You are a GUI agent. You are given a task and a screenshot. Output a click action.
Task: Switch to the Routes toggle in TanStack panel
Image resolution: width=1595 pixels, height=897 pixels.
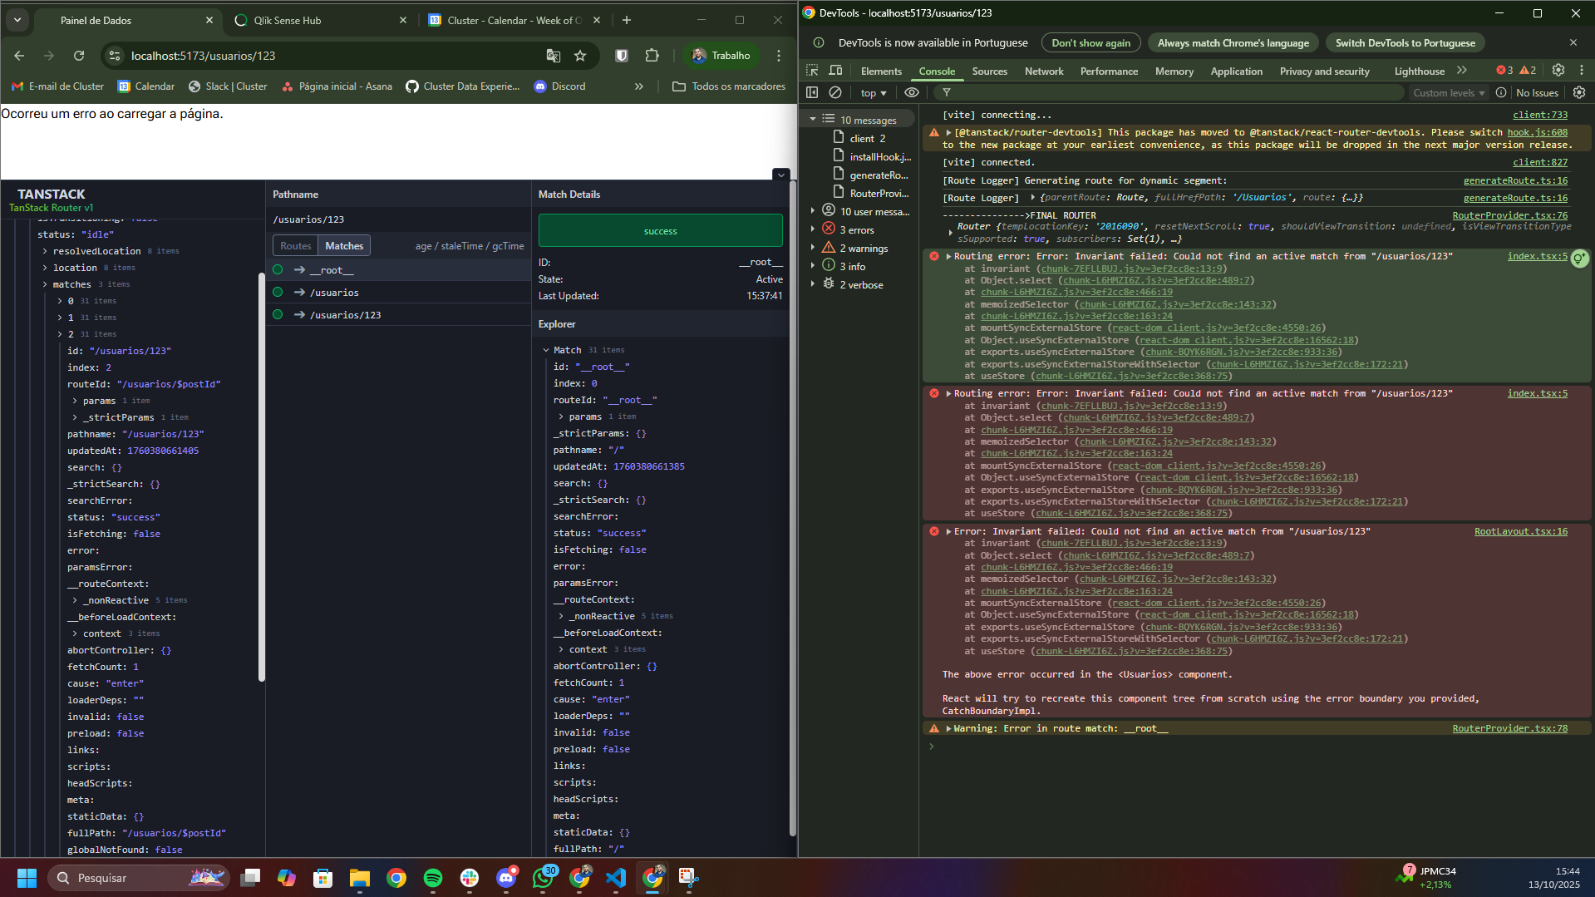(x=295, y=245)
